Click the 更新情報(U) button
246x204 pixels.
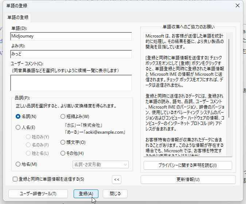click(x=188, y=180)
